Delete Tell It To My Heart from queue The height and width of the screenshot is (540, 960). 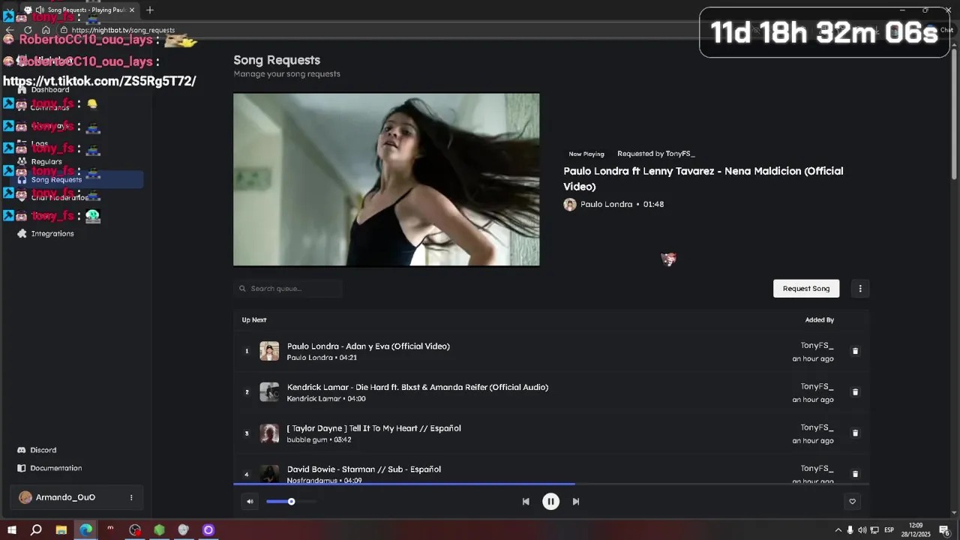855,433
